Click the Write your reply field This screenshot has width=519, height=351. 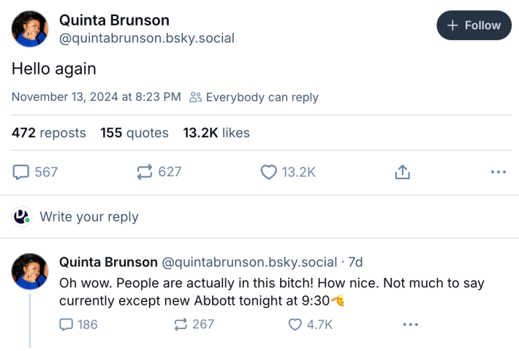[89, 216]
